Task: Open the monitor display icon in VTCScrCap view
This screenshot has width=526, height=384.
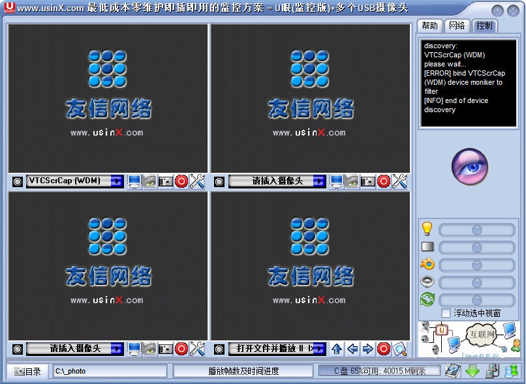Action: 134,181
